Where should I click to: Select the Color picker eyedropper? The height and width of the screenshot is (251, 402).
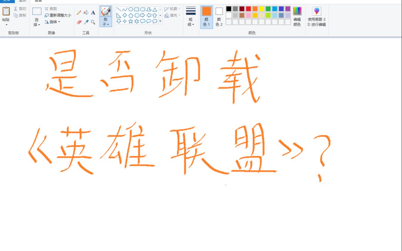click(86, 22)
